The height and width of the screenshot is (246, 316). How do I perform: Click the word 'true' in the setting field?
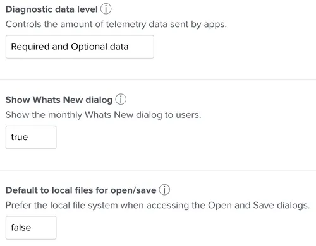click(x=20, y=137)
